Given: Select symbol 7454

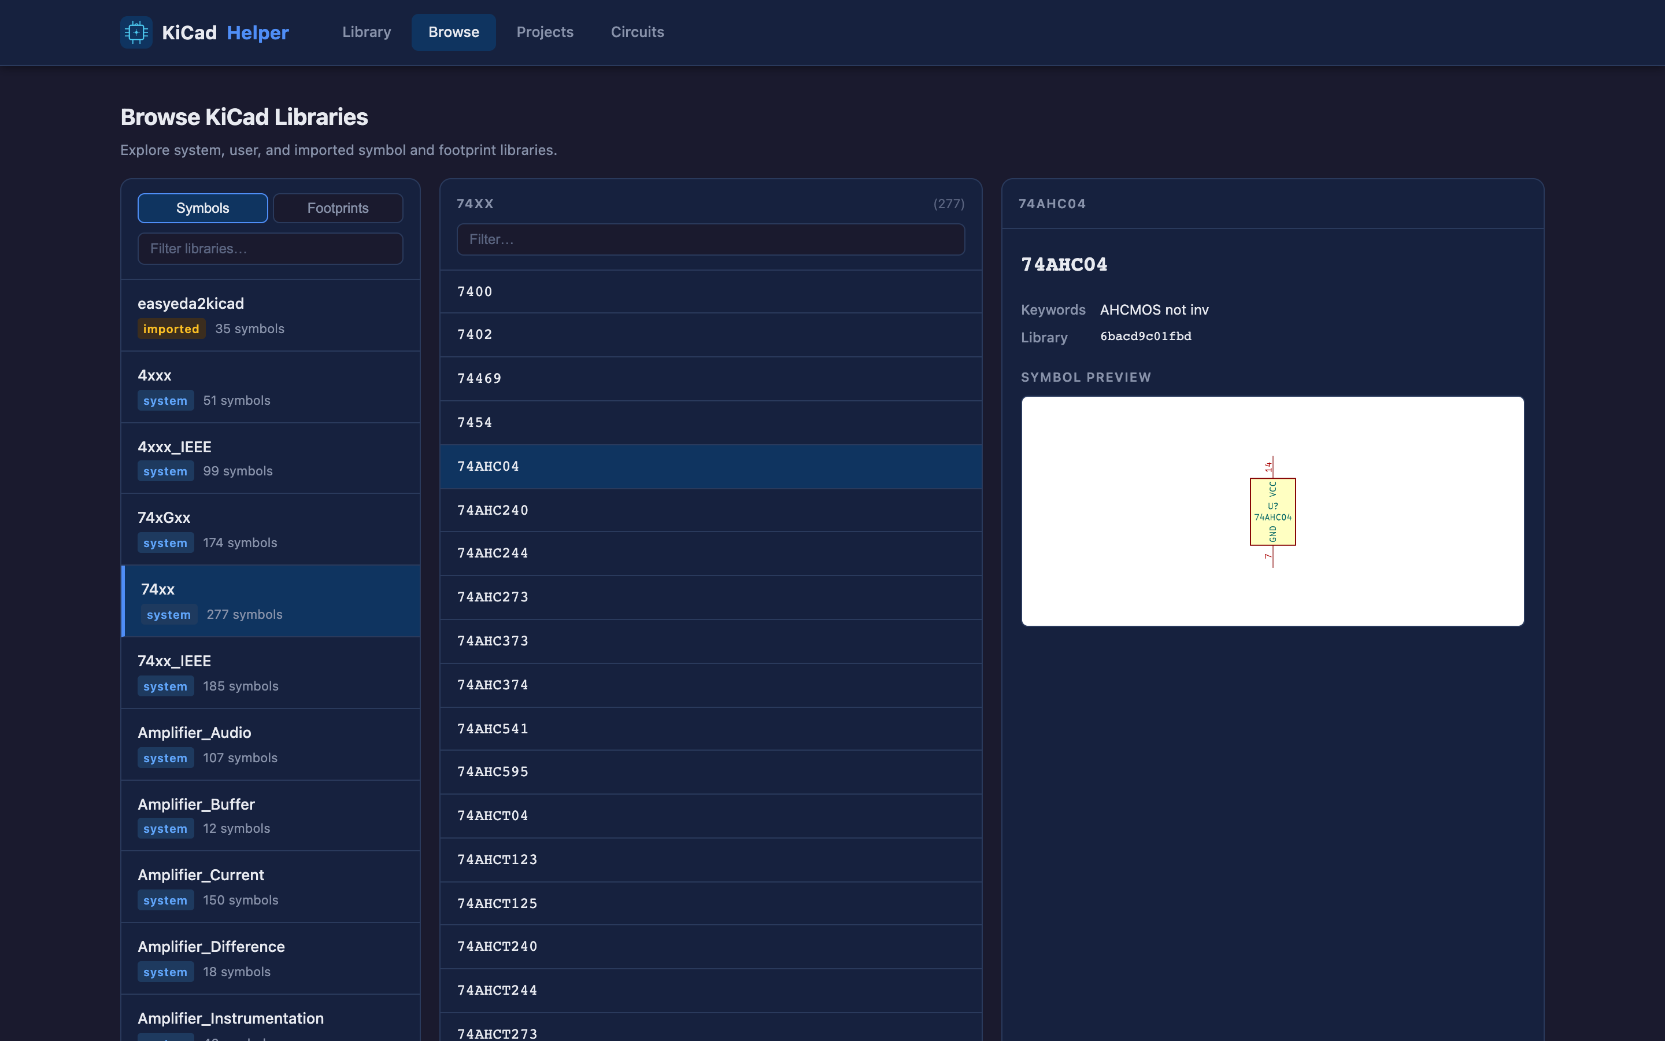Looking at the screenshot, I should [x=711, y=423].
